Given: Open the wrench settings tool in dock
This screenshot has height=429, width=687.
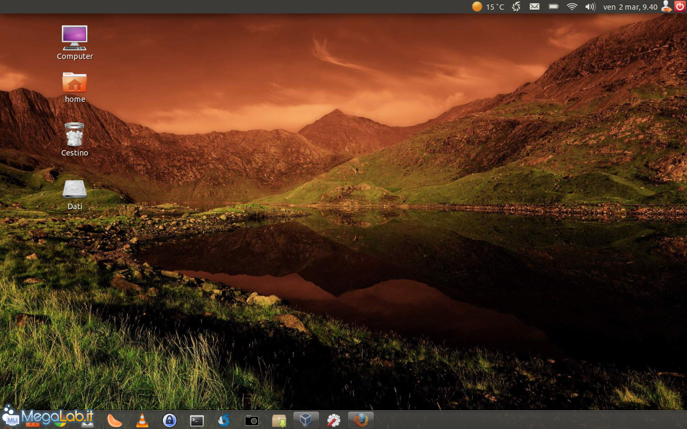Looking at the screenshot, I should [x=334, y=420].
